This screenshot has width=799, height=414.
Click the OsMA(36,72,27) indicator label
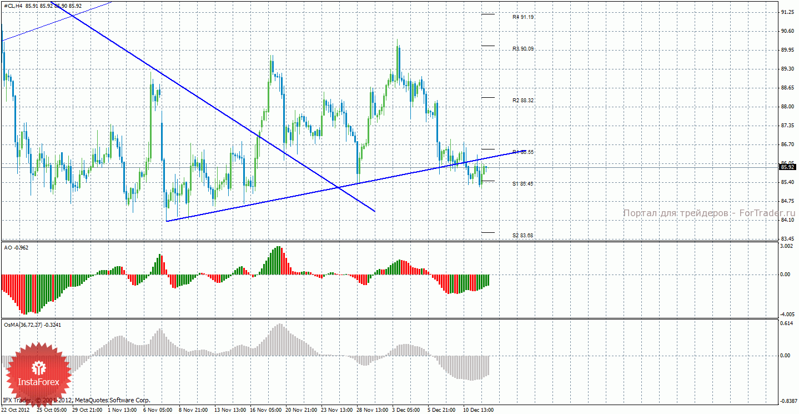(x=33, y=324)
